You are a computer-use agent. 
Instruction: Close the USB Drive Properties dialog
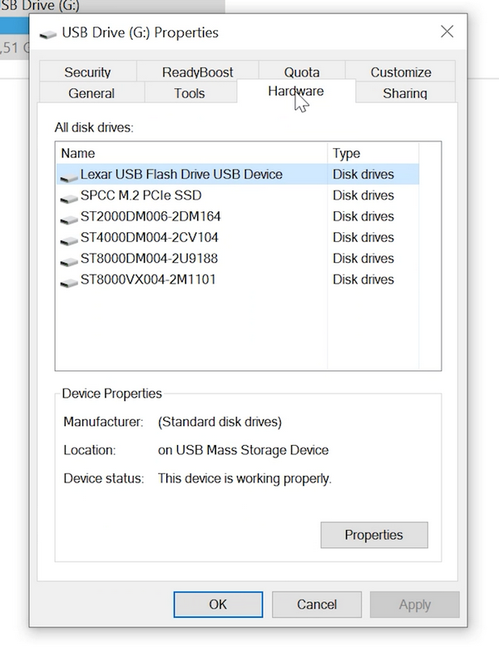447,32
